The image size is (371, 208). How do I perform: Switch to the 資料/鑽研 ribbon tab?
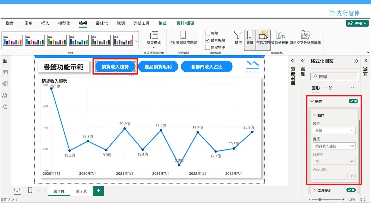185,23
